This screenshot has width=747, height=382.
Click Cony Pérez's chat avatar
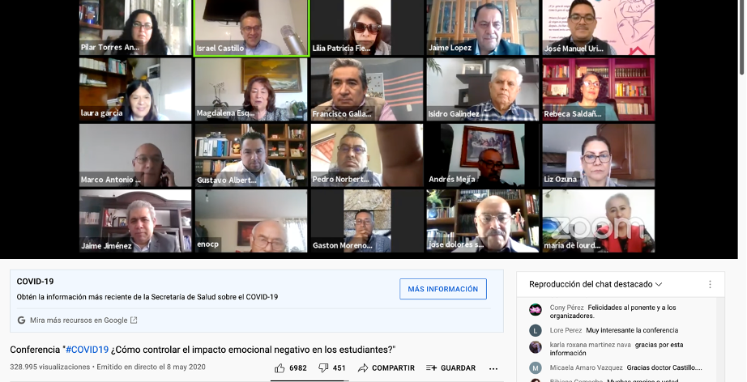pos(536,309)
